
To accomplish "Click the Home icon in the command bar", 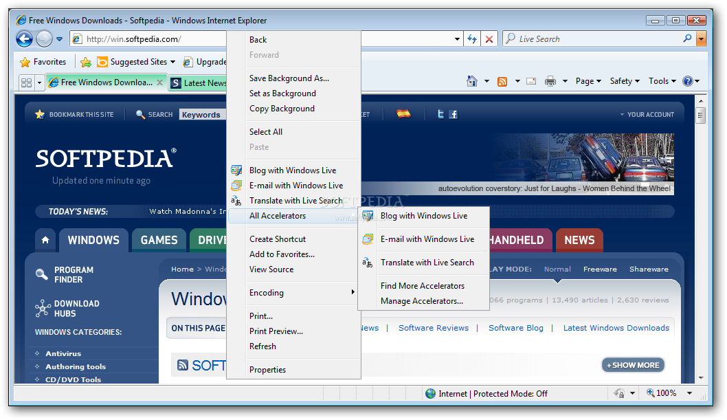I will tap(472, 81).
